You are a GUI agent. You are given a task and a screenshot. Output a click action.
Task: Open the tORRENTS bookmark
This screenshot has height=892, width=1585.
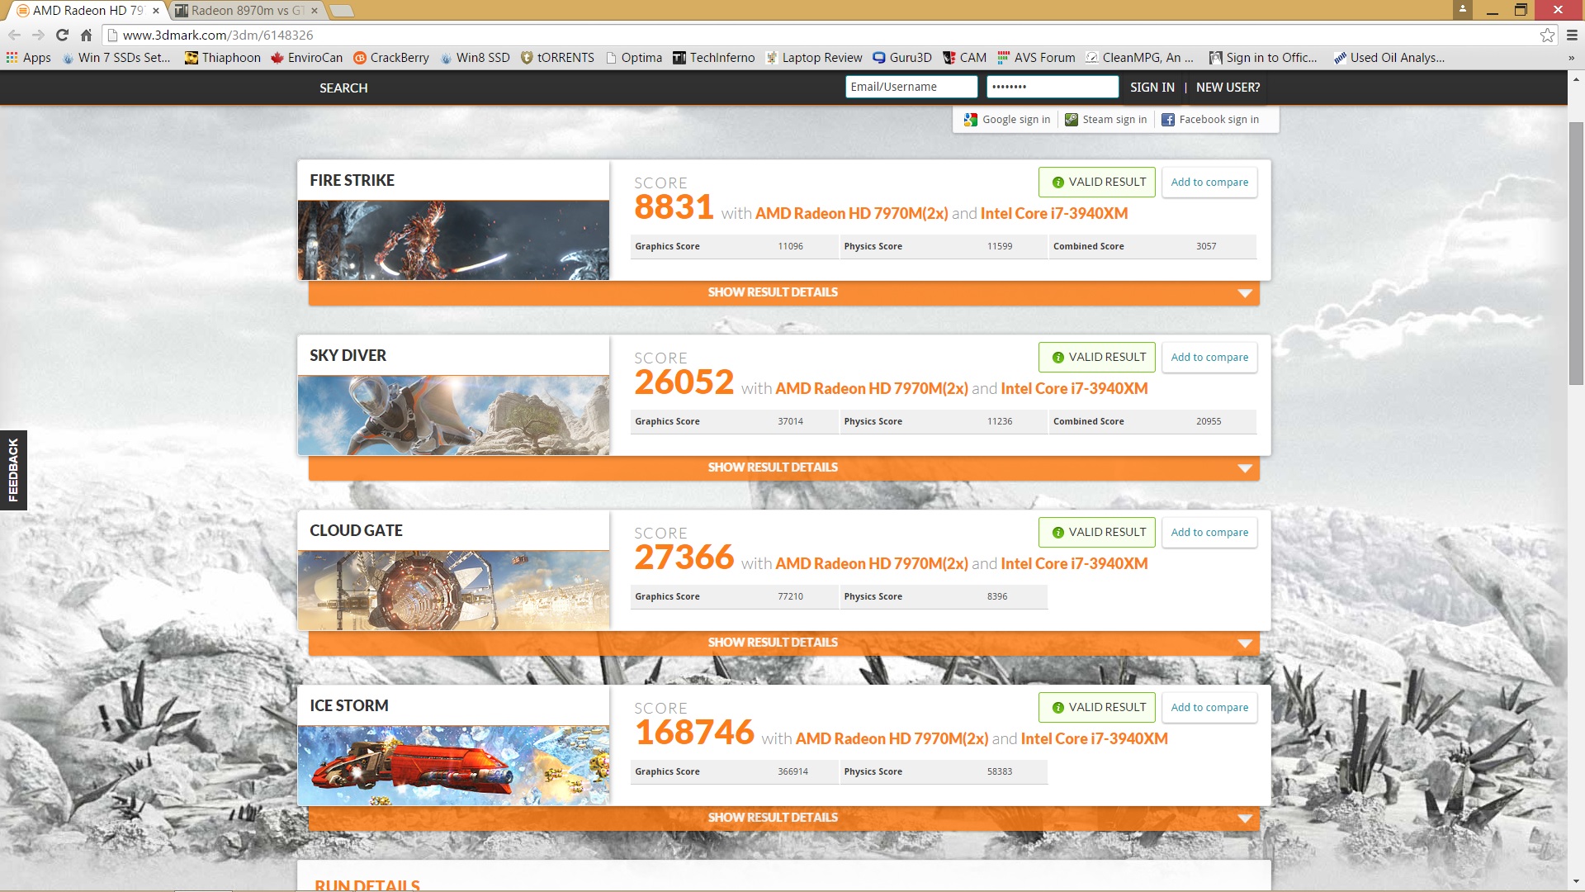tap(557, 58)
